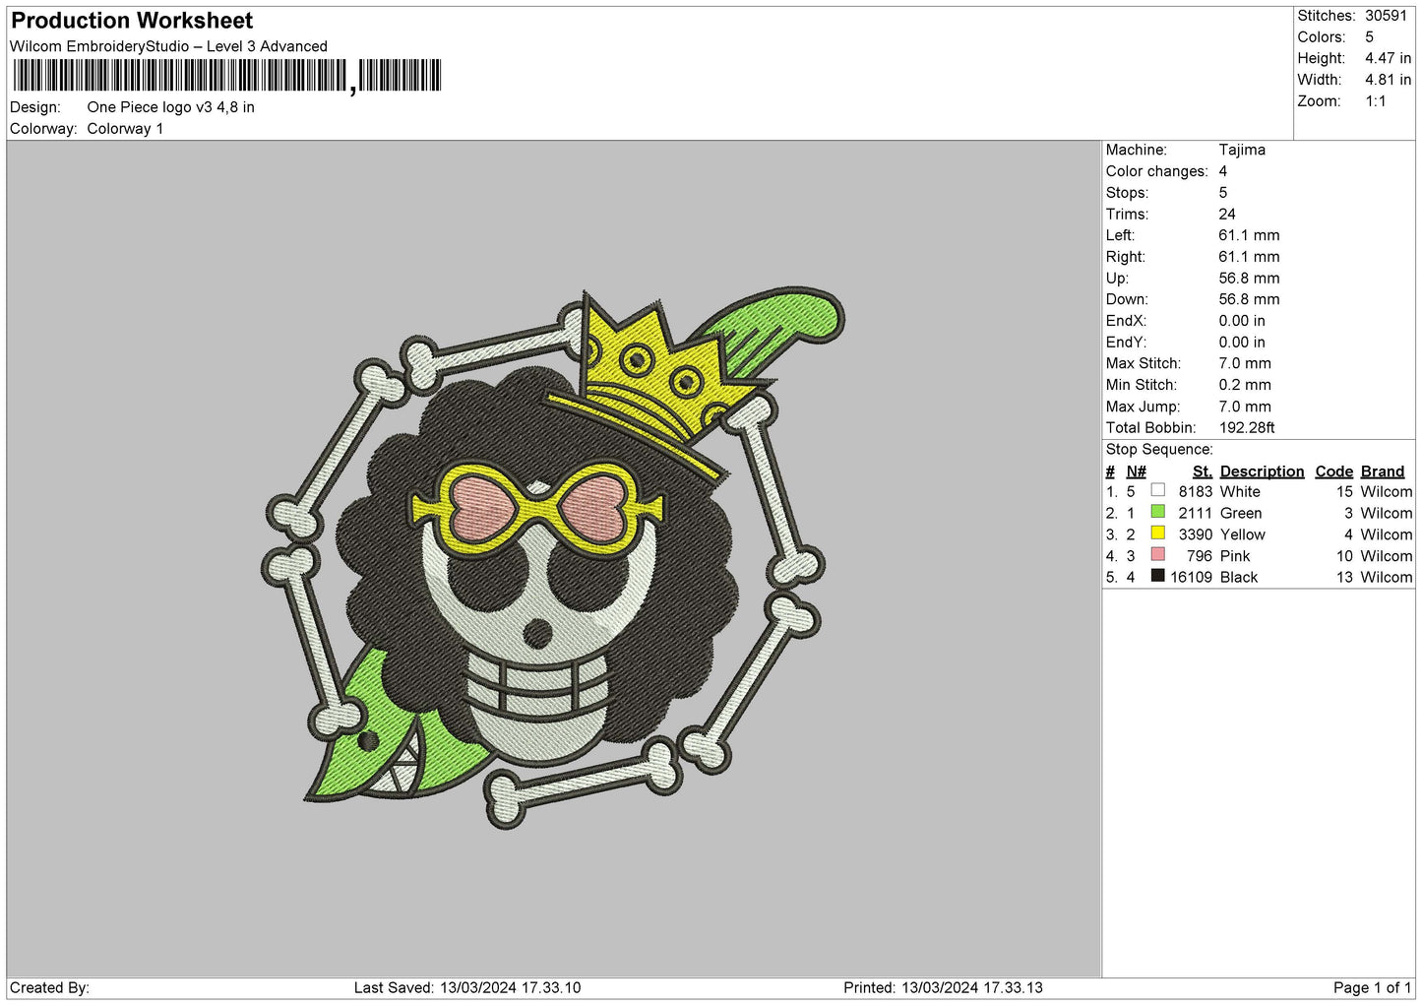This screenshot has height=1005, width=1422.
Task: Click the 'Black' description text
Action: click(1239, 578)
